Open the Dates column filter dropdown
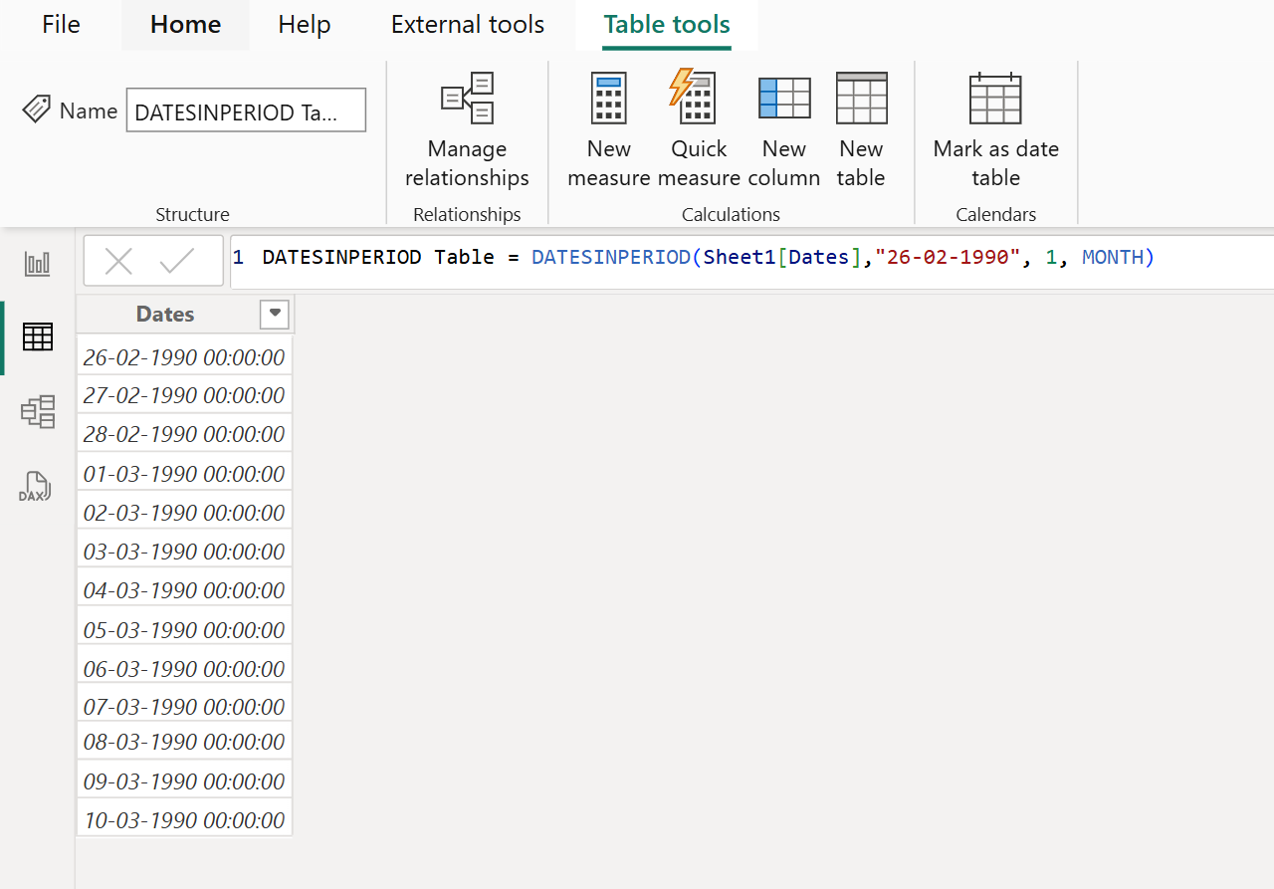Image resolution: width=1274 pixels, height=889 pixels. point(274,314)
